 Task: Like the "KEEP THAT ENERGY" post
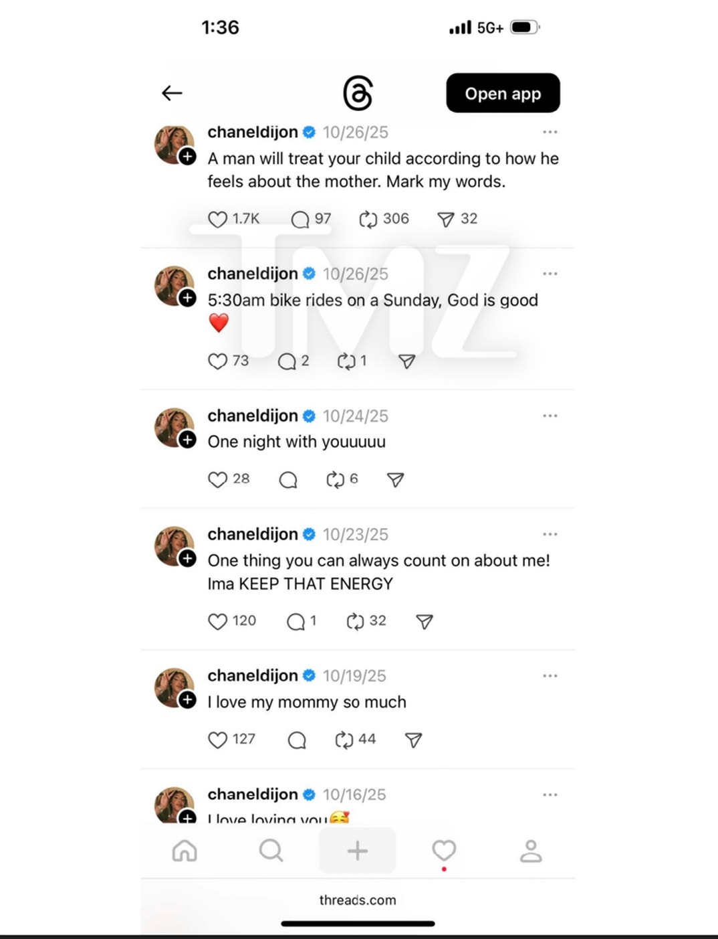click(218, 622)
